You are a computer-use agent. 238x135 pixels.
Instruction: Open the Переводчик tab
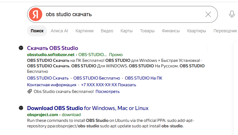pyautogui.click(x=225, y=31)
